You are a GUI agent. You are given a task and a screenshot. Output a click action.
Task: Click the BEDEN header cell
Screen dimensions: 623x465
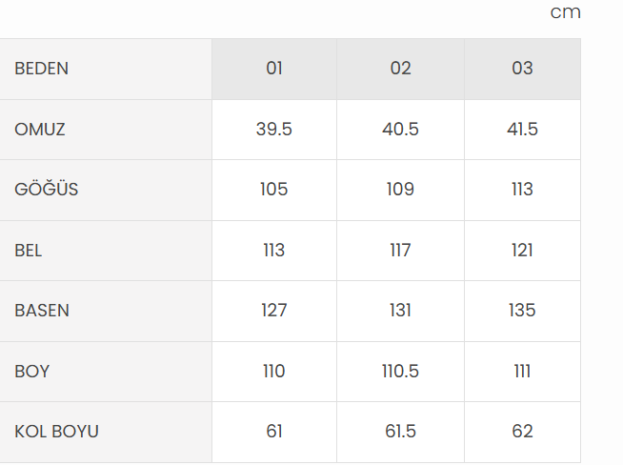click(x=42, y=69)
